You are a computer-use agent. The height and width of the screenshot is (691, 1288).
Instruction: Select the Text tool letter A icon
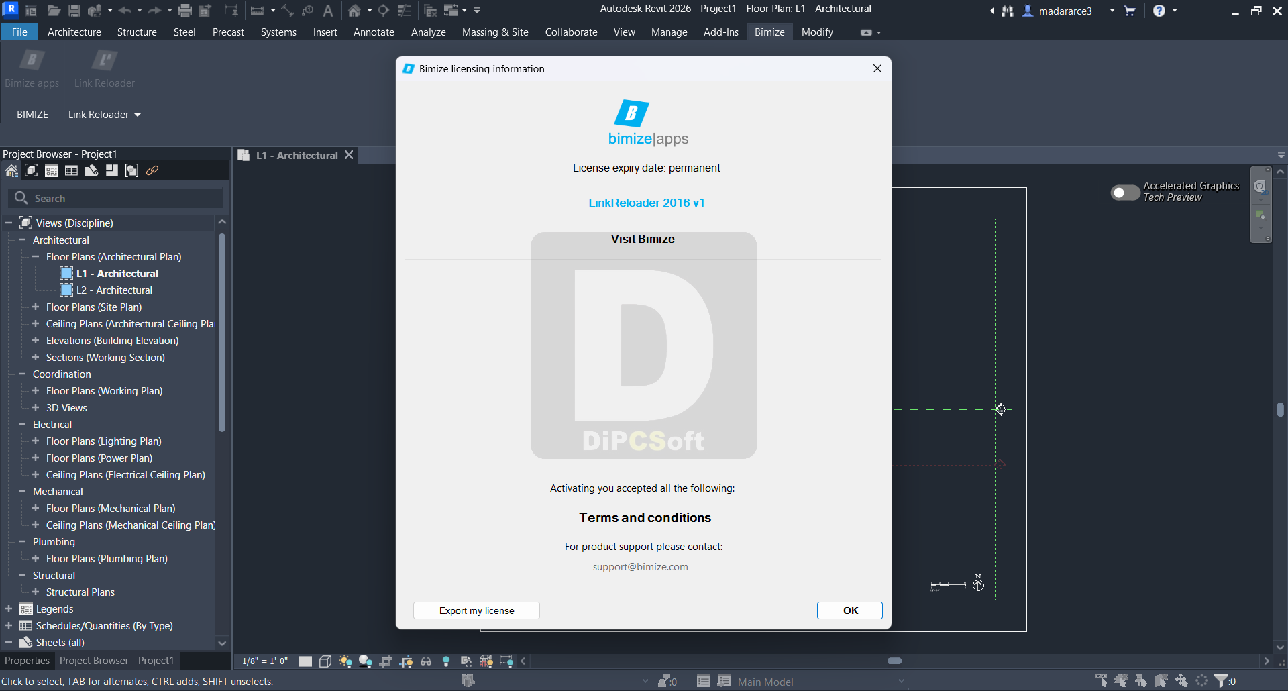point(328,11)
